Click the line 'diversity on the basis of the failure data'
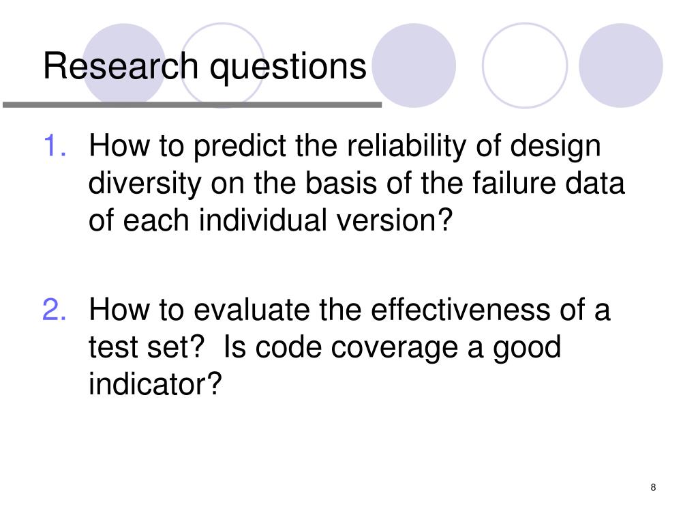This screenshot has width=698, height=524. point(356,183)
